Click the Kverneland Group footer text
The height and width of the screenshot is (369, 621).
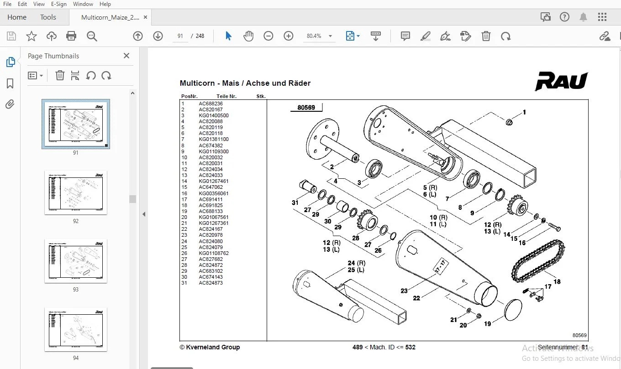[210, 347]
